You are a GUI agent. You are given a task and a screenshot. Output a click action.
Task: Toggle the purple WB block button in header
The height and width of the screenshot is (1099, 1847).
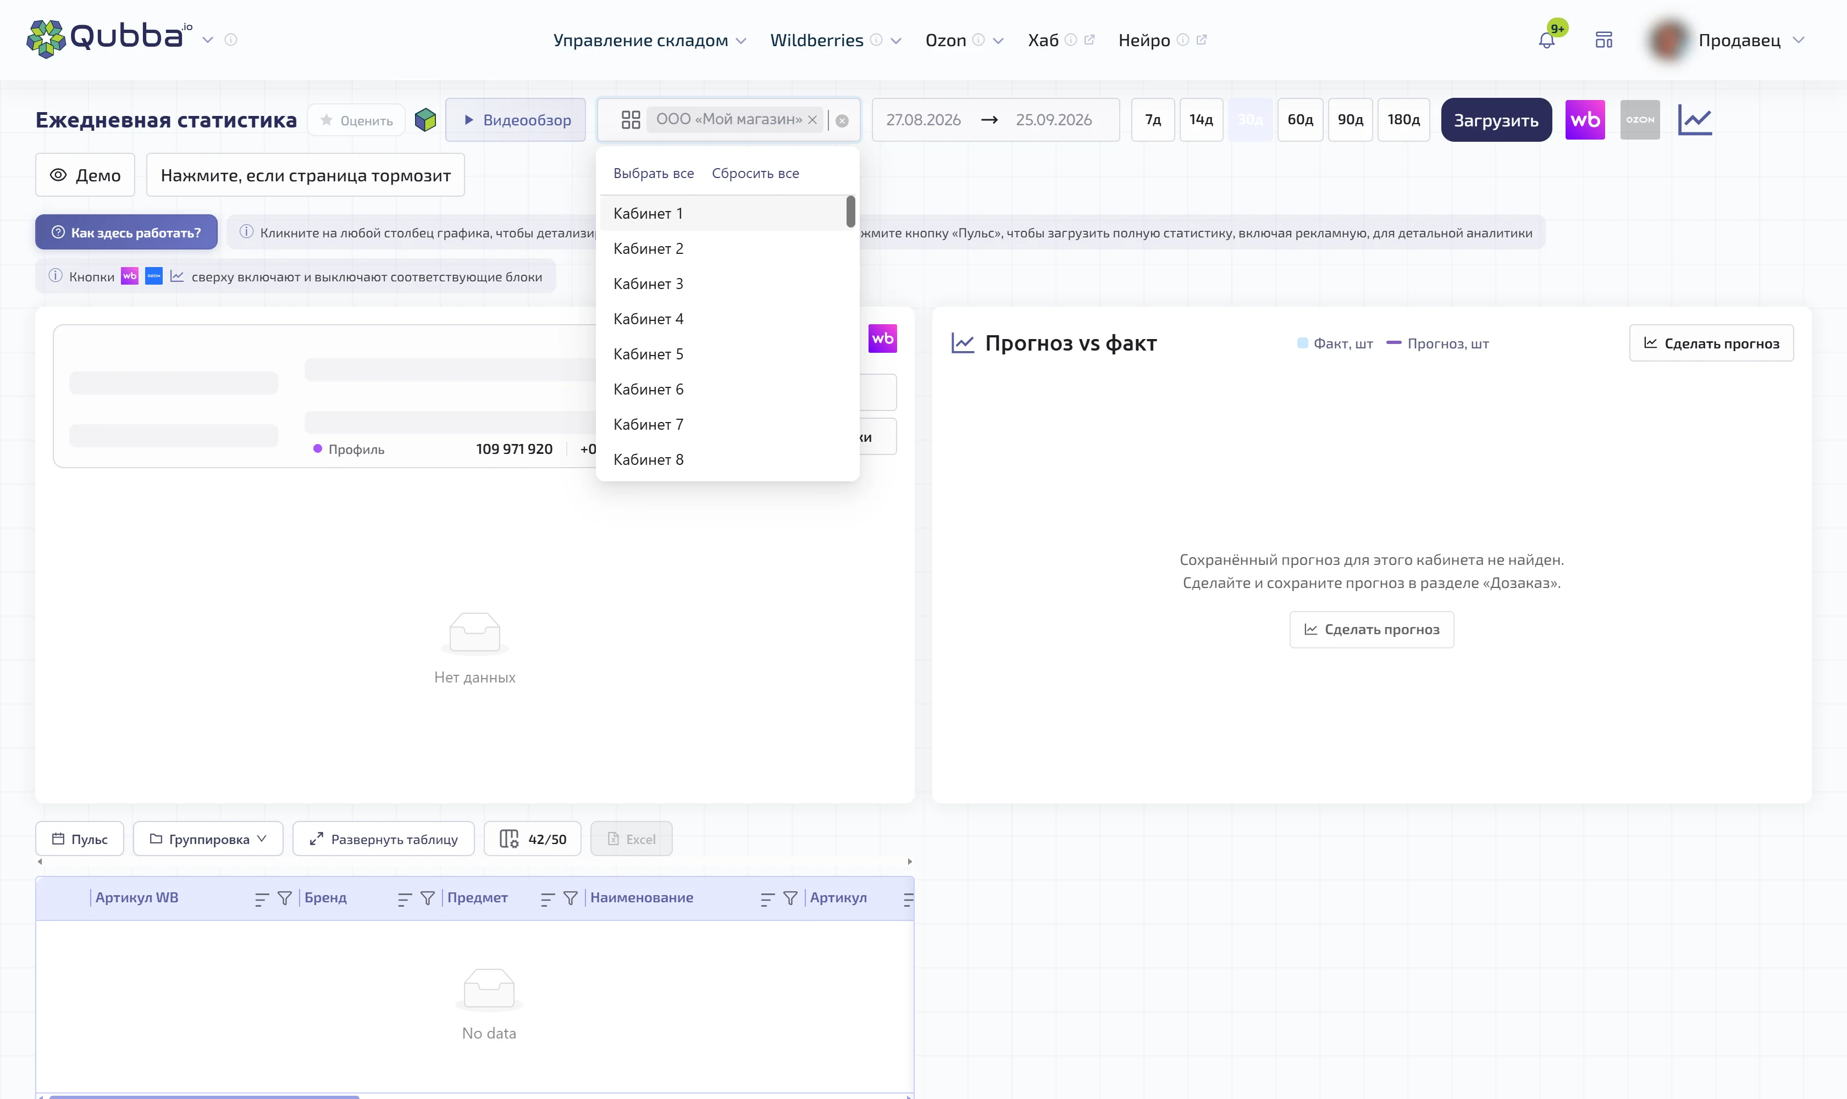point(1585,120)
